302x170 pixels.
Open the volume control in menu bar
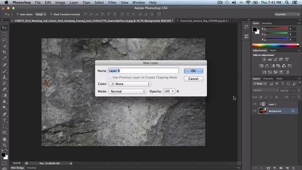234,2
